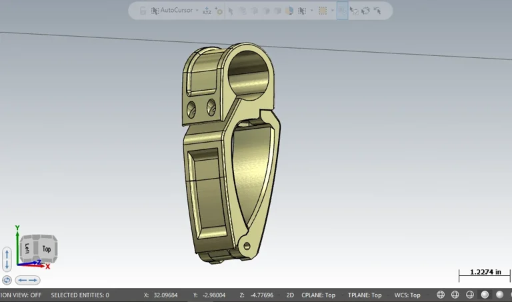Image resolution: width=512 pixels, height=302 pixels.
Task: Click the XYZ fast point icon
Action: (x=207, y=11)
